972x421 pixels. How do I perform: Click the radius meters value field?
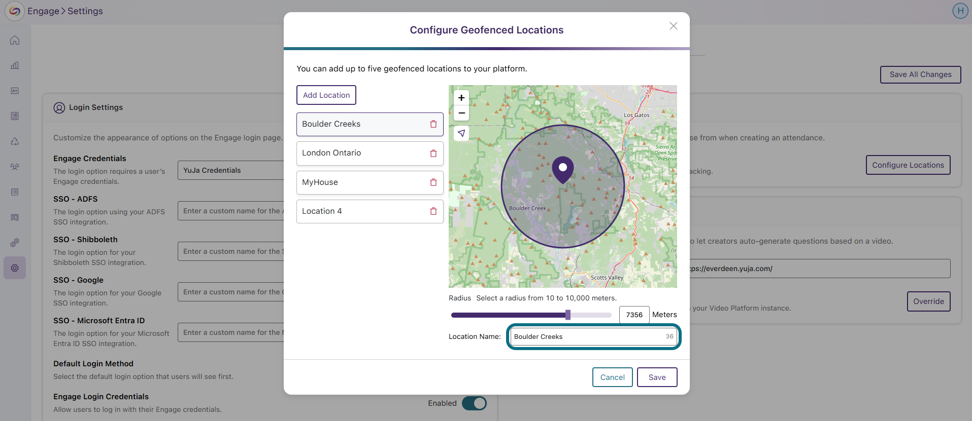pyautogui.click(x=634, y=315)
